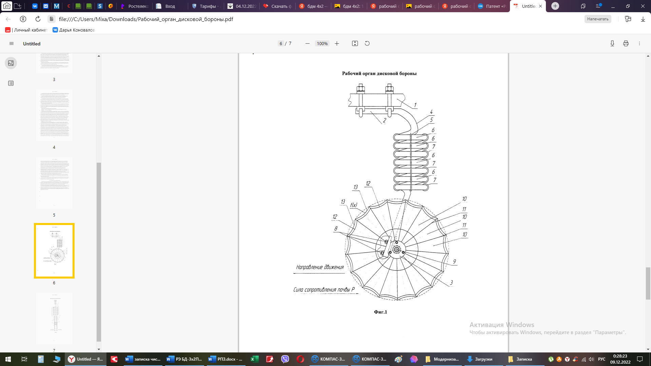This screenshot has width=651, height=366.
Task: Select page 3 thumbnail
Action: (x=54, y=63)
